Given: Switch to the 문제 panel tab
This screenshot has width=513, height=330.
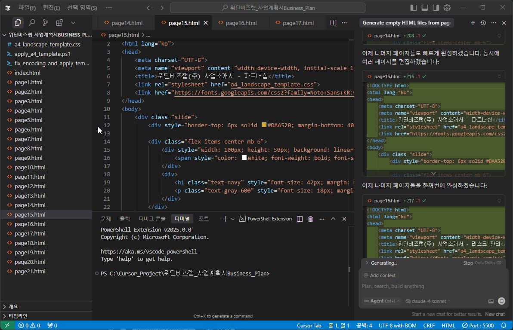Looking at the screenshot, I should [x=106, y=219].
